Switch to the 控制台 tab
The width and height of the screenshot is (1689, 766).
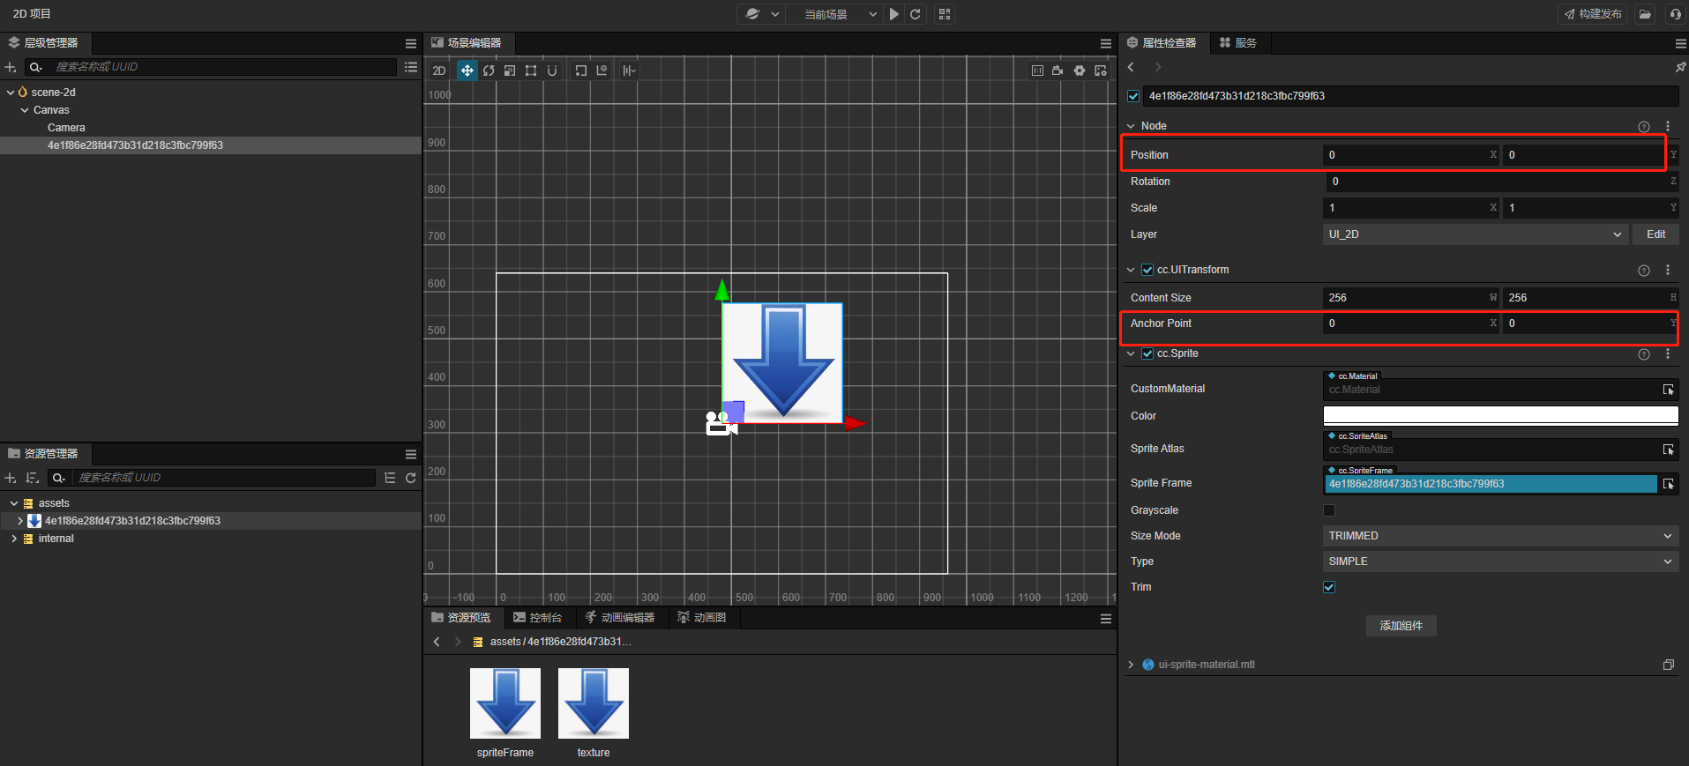[537, 618]
